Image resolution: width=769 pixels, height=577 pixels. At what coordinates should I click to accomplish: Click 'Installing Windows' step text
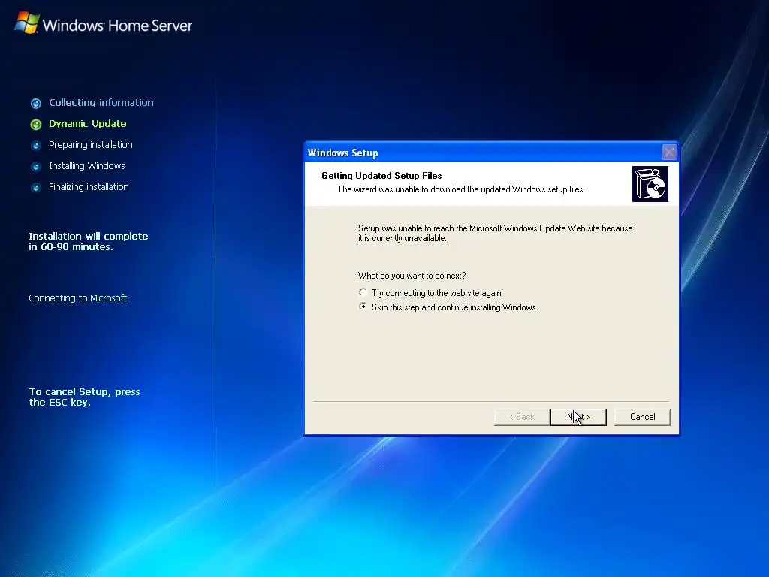[87, 166]
